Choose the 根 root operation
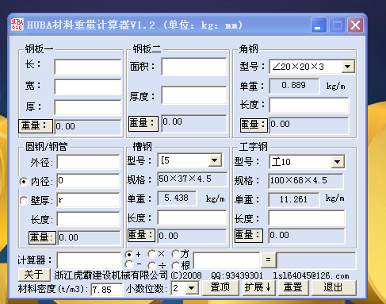Viewport: 386px width, 304px height. click(x=175, y=265)
